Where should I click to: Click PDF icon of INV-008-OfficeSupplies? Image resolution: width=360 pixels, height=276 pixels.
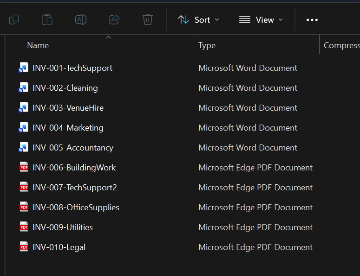pyautogui.click(x=24, y=207)
